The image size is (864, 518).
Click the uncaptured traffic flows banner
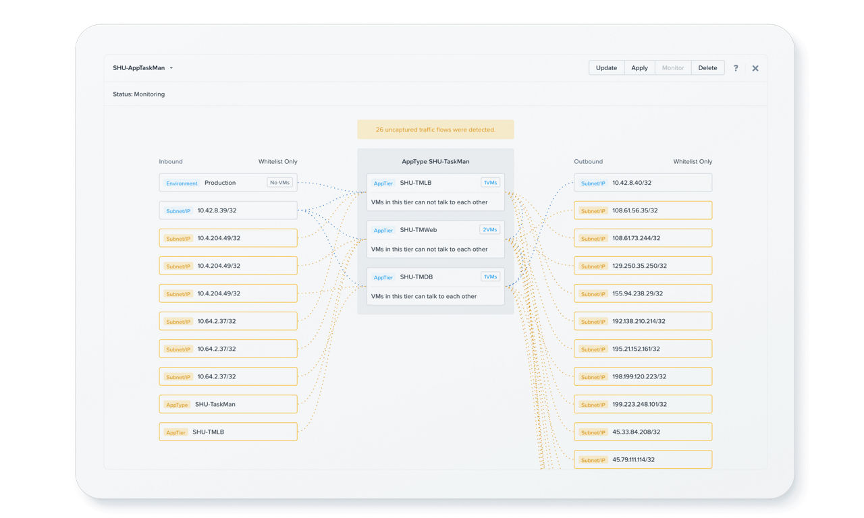point(435,129)
